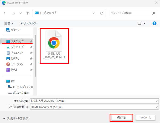Open recent locations chevron beside forward arrow
Screen dimensions: 160x123
(x=21, y=13)
